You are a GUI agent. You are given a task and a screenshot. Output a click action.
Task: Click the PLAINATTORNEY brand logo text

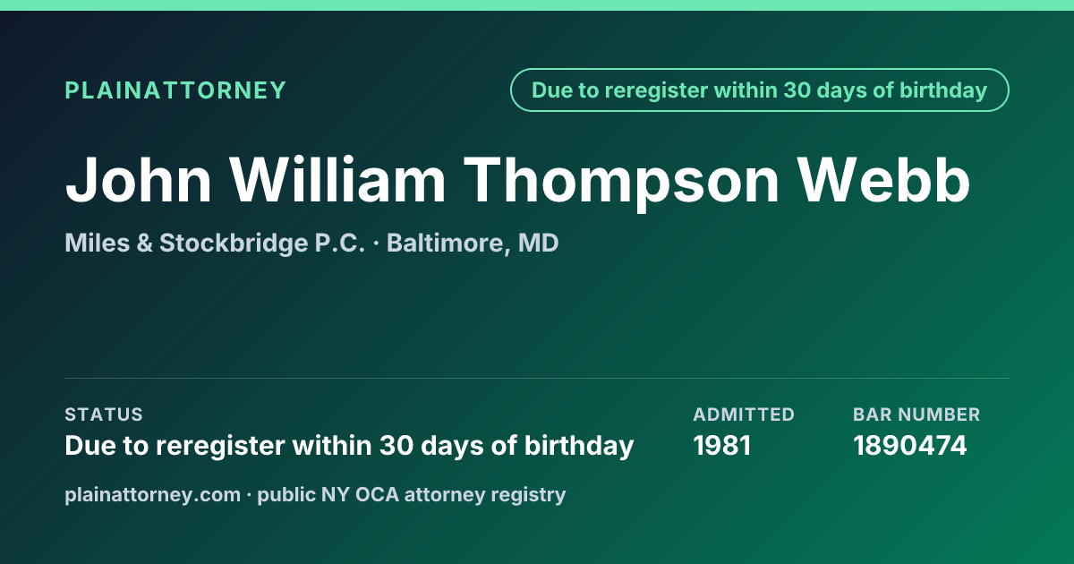[175, 90]
